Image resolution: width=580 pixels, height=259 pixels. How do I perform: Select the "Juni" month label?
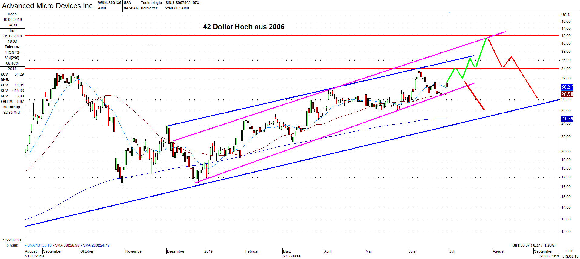412,251
